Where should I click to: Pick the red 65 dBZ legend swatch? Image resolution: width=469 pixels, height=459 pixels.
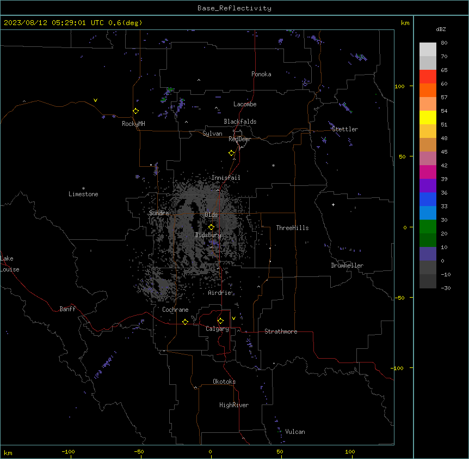pos(428,77)
